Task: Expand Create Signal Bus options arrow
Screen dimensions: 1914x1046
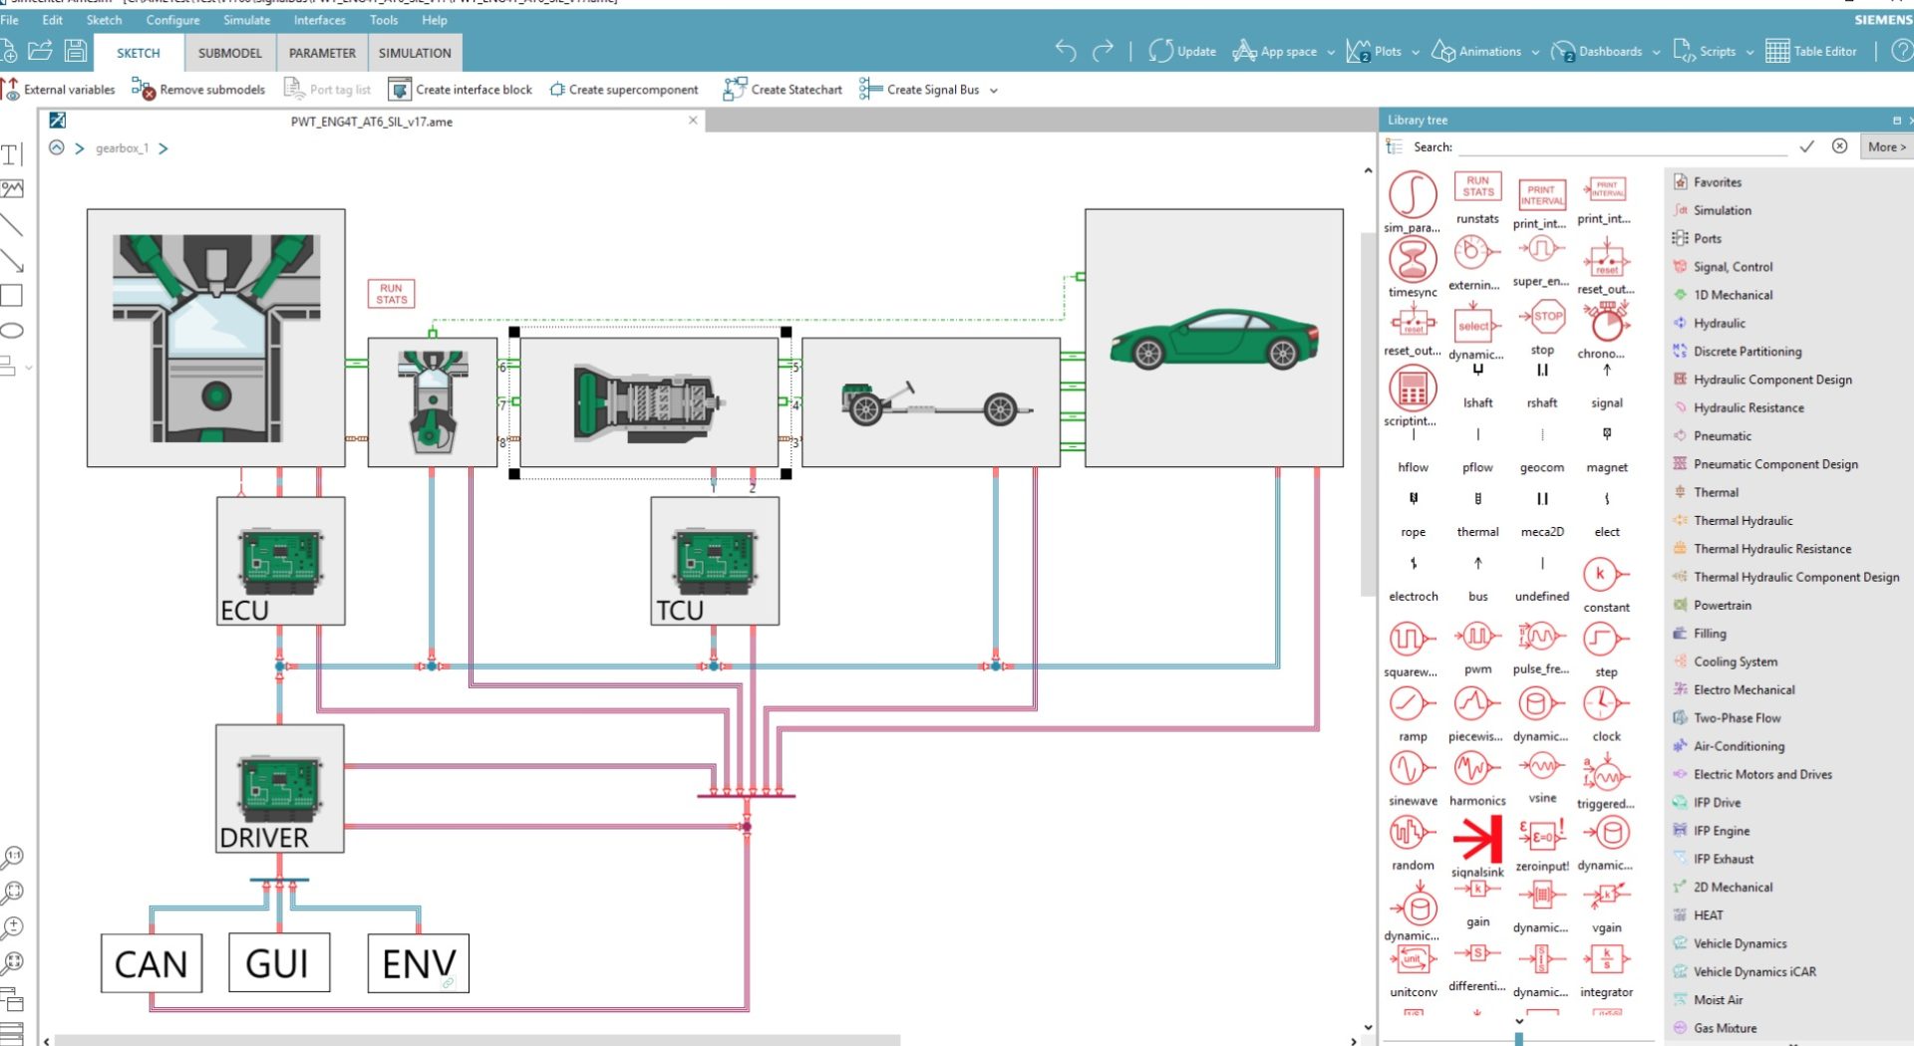Action: click(994, 91)
